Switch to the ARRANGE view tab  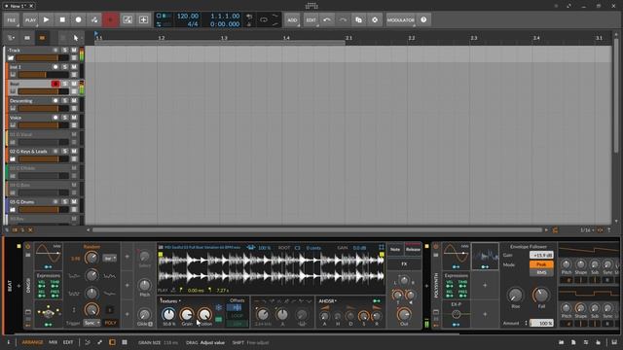click(32, 342)
